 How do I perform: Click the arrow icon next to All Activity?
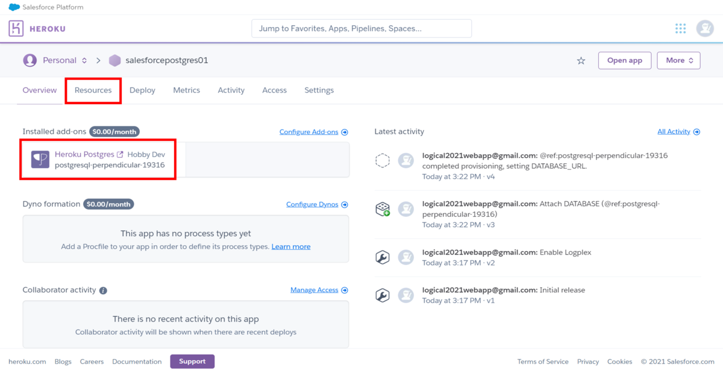tap(696, 132)
